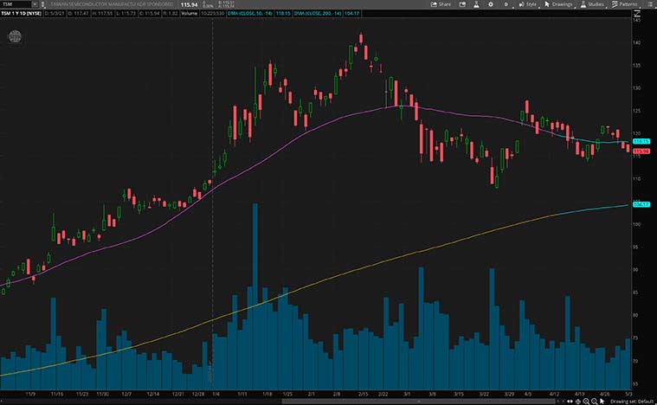Screen dimensions: 657x405
Task: Click the hamburger menu icon at top right
Action: point(650,4)
